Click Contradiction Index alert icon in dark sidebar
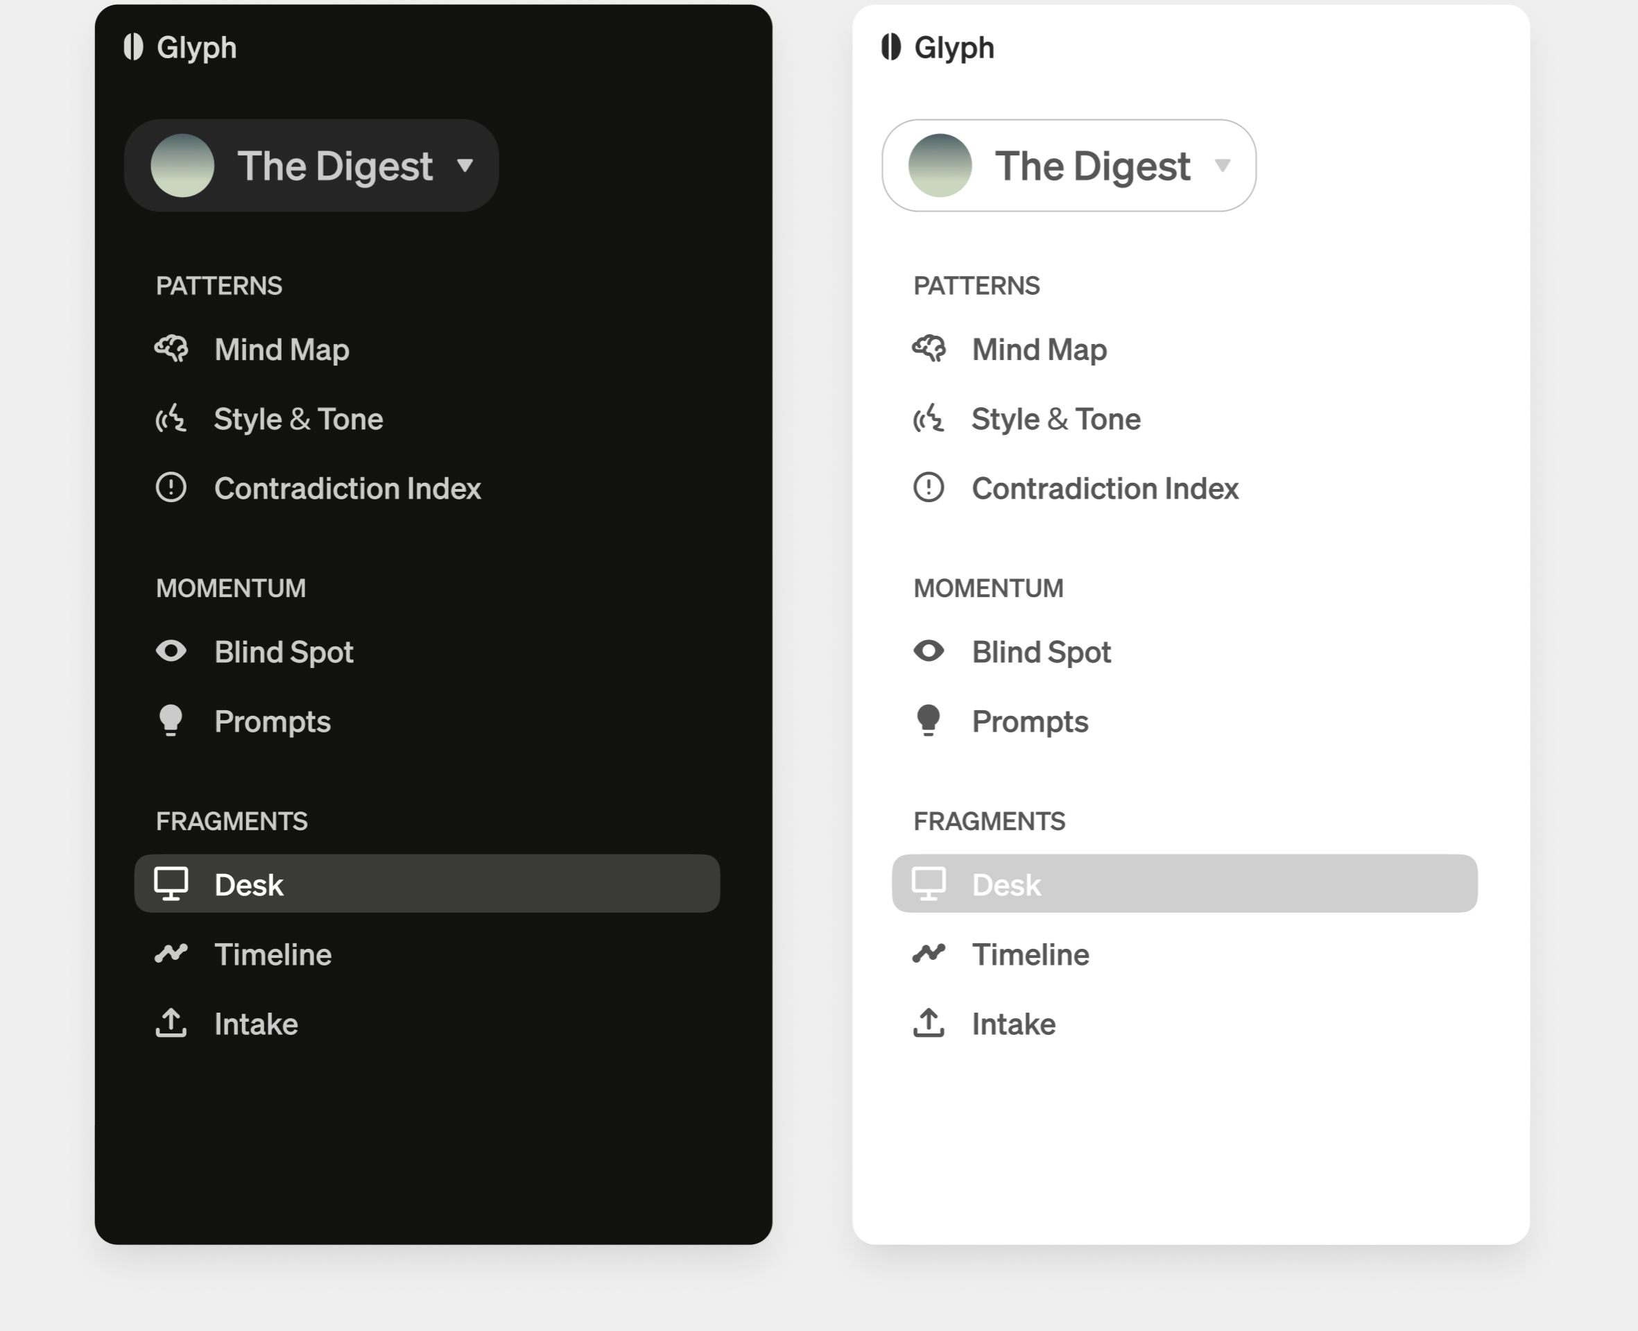 pyautogui.click(x=171, y=488)
